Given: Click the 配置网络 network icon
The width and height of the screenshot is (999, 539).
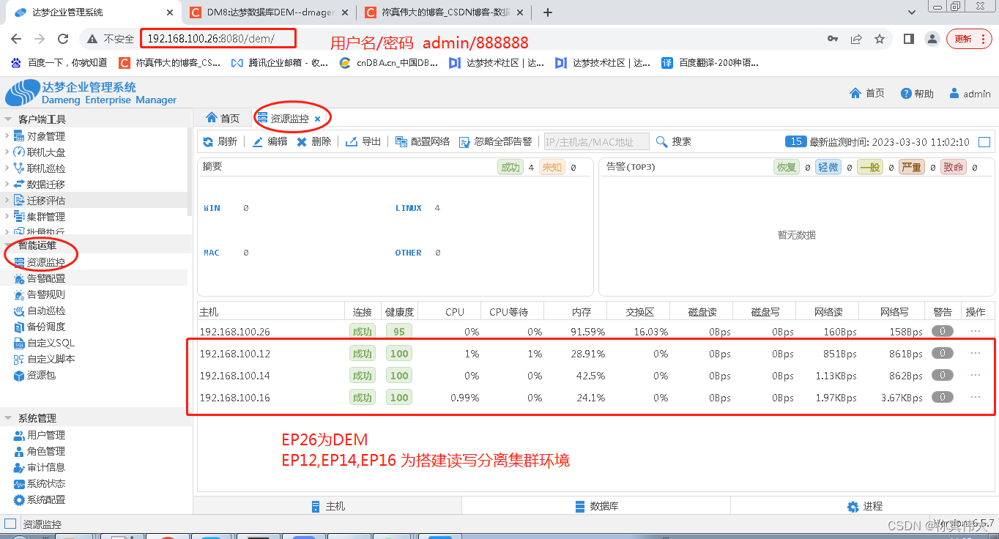Looking at the screenshot, I should [x=401, y=142].
